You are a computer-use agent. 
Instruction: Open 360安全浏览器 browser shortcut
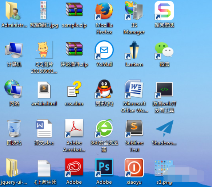pyautogui.click(x=104, y=128)
